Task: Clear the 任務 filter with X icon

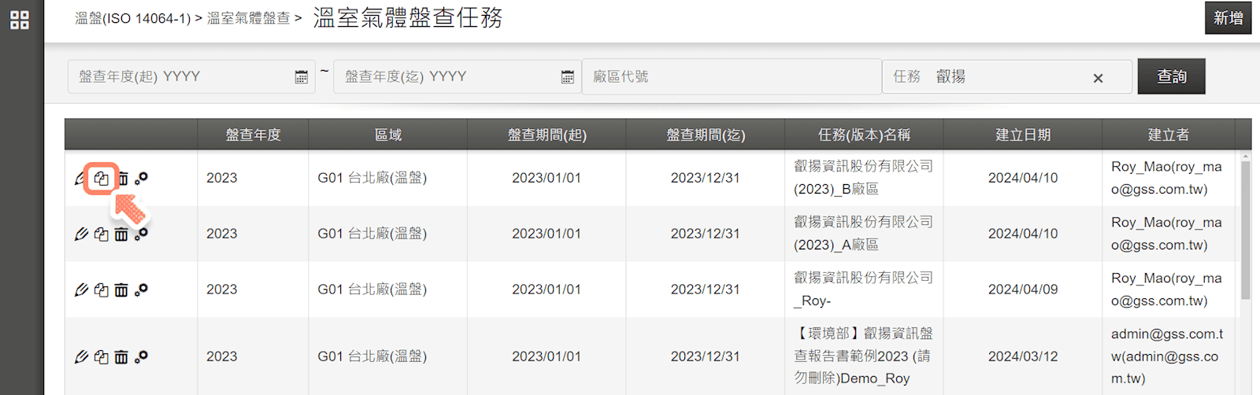Action: pyautogui.click(x=1098, y=78)
